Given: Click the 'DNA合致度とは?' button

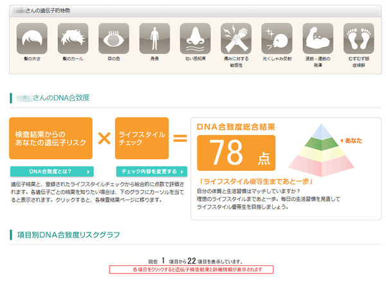Looking at the screenshot, I should point(51,172).
